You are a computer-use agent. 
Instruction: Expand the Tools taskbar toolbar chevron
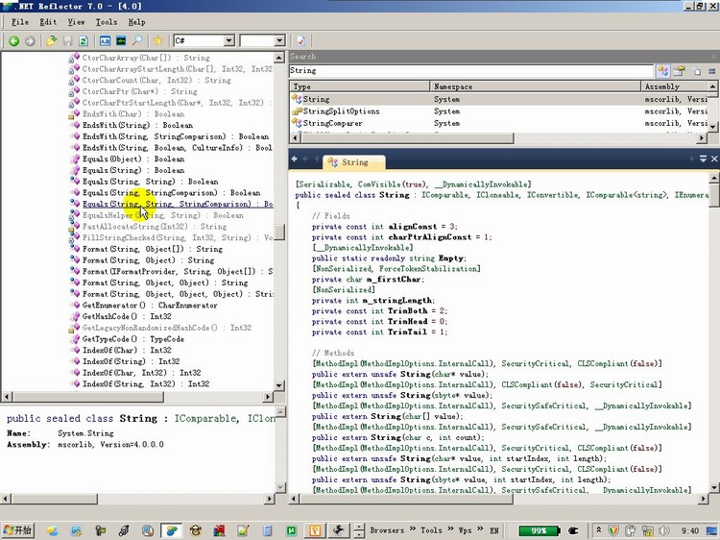[x=450, y=529]
